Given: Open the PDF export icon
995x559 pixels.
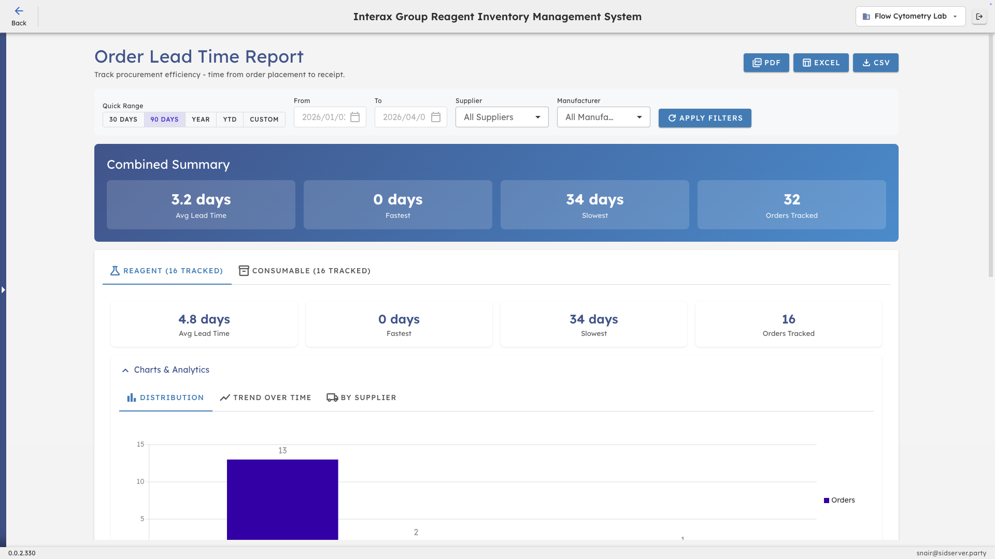Looking at the screenshot, I should 757,63.
